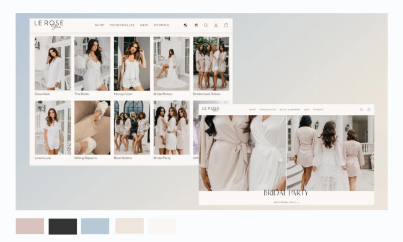Open the Essentials collection photo
The height and width of the screenshot is (242, 403).
click(53, 63)
